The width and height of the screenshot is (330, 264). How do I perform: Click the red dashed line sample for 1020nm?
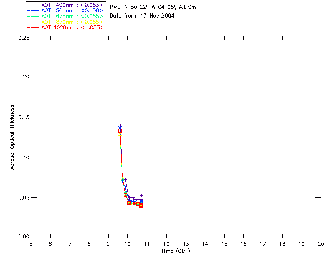[33, 27]
